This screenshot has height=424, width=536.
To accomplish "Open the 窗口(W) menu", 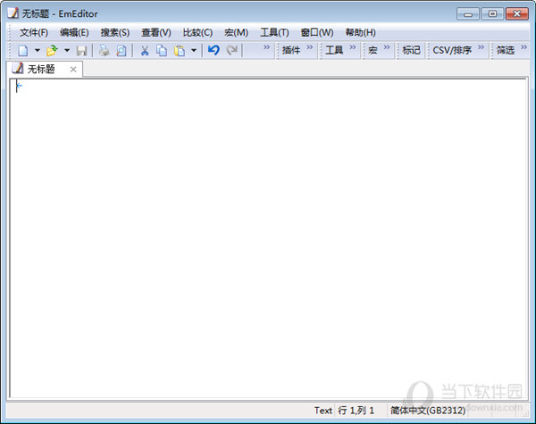I will pyautogui.click(x=317, y=32).
